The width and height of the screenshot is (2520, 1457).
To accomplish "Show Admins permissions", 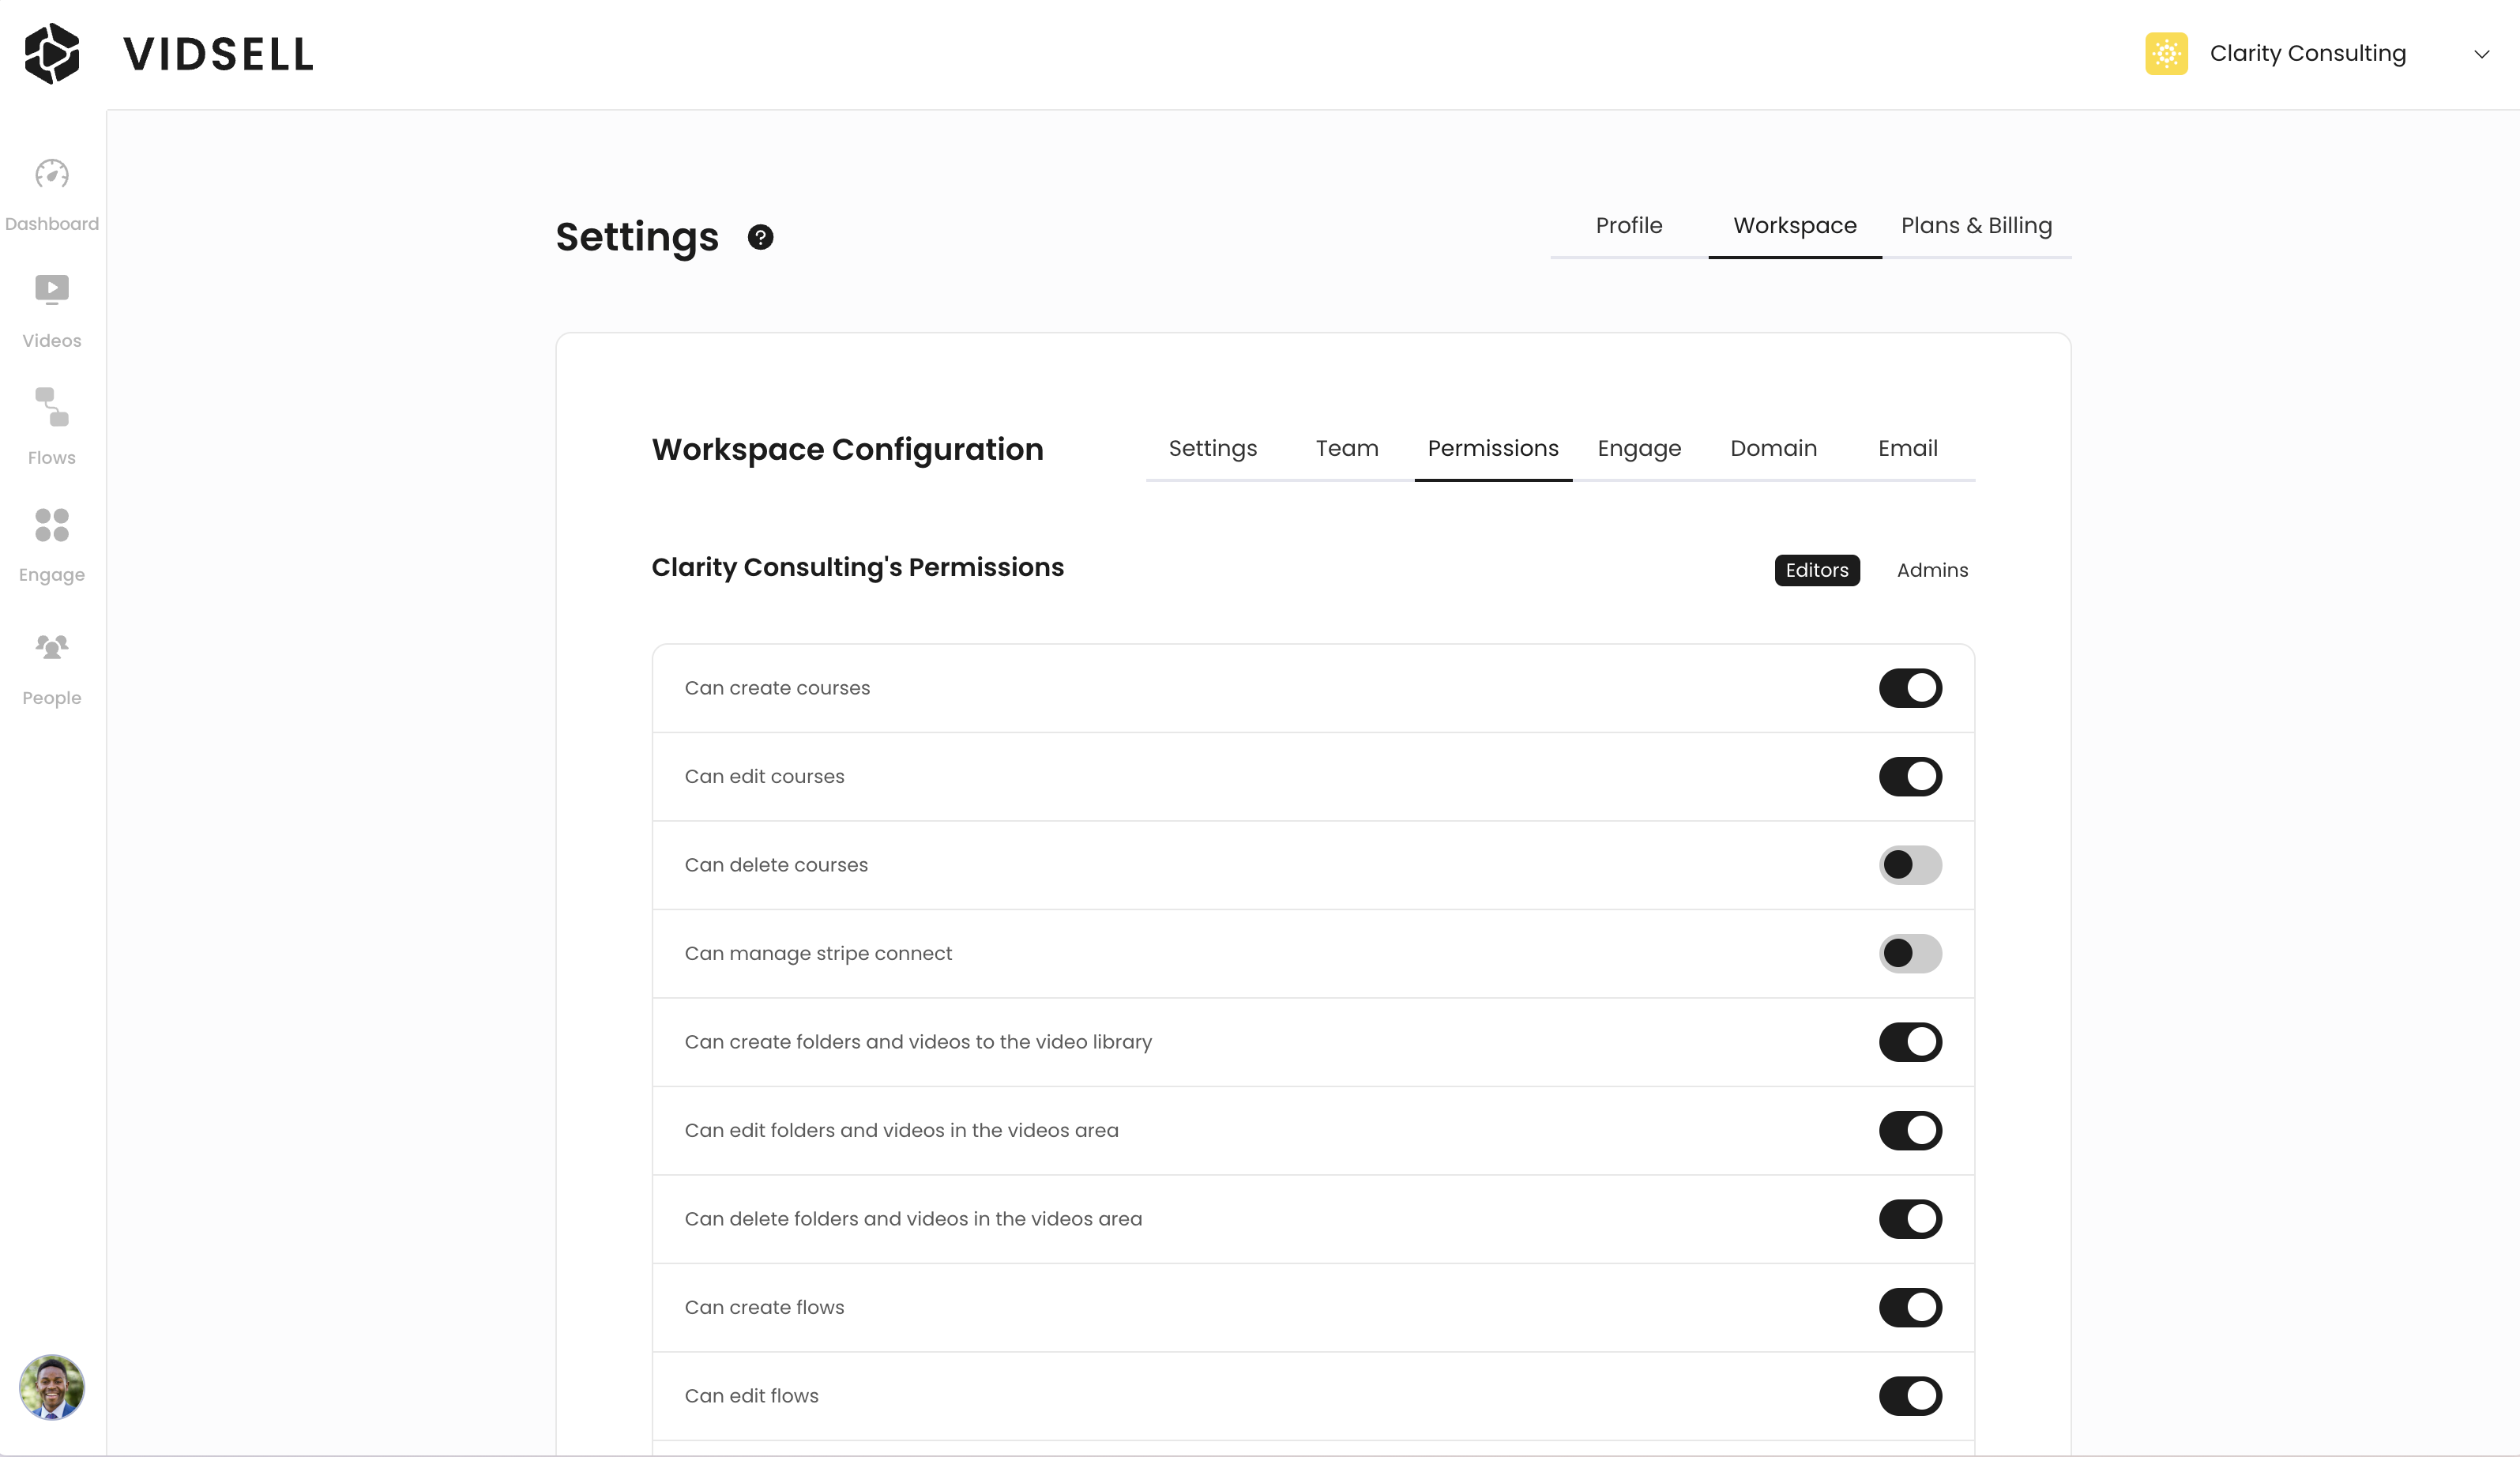I will click(x=1931, y=570).
